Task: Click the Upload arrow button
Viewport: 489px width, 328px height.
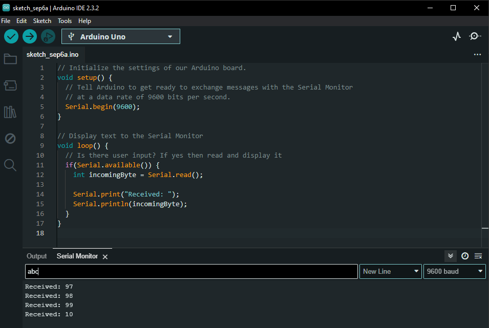Action: click(30, 36)
